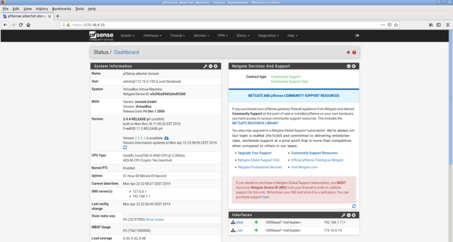453x242 pixels.
Task: Open the Firefox Edit menu
Action: click(x=16, y=9)
